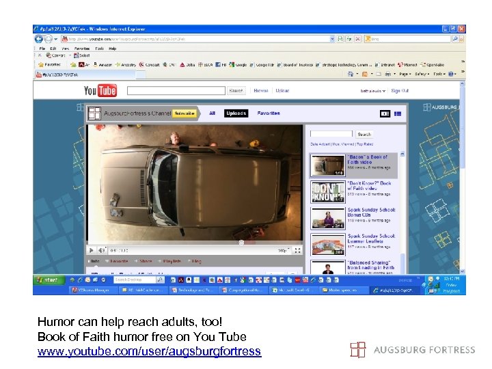Screen dimensions: 492x369
Task: Click the Convert toolbar button
Action: (56, 55)
